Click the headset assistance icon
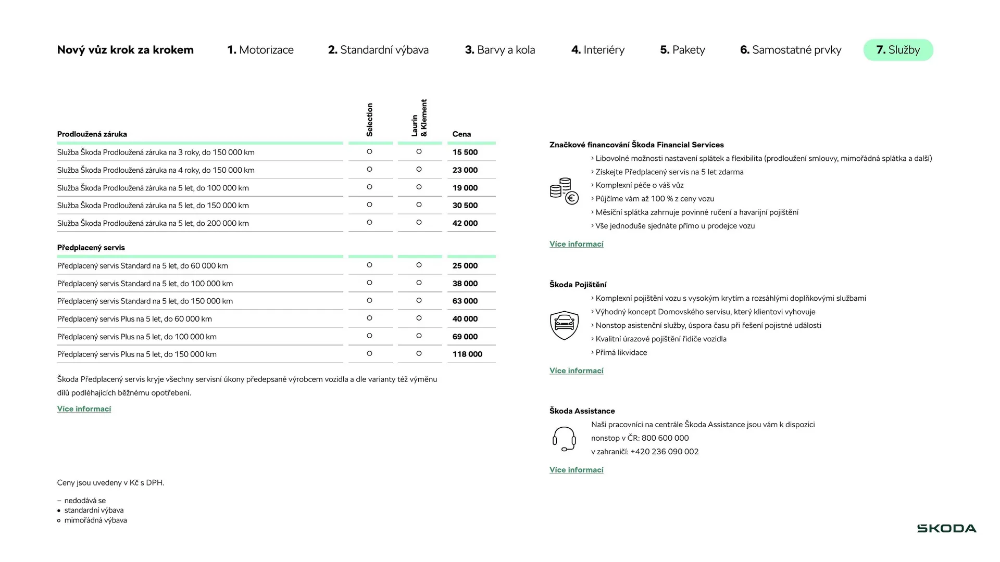Image resolution: width=1000 pixels, height=562 pixels. tap(564, 439)
